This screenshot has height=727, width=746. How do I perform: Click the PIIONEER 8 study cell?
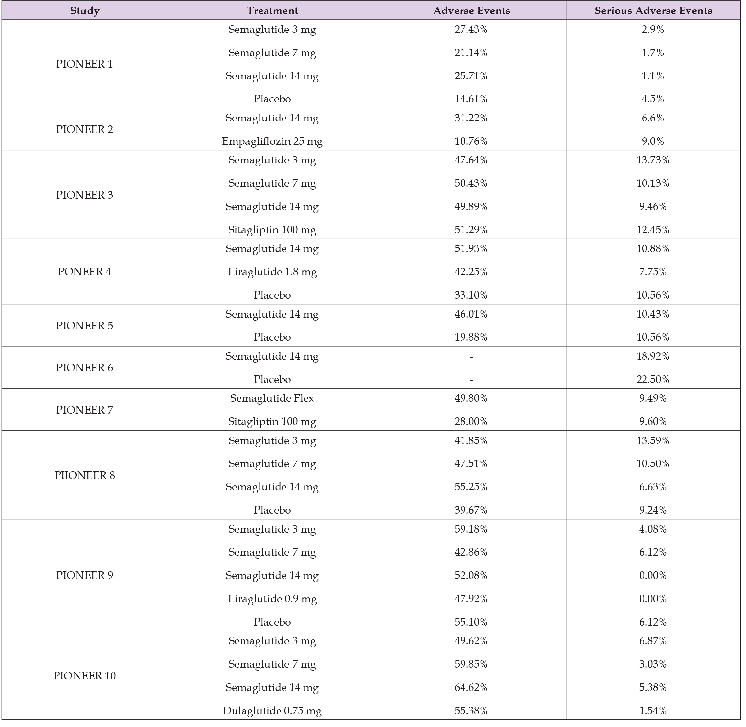84,475
